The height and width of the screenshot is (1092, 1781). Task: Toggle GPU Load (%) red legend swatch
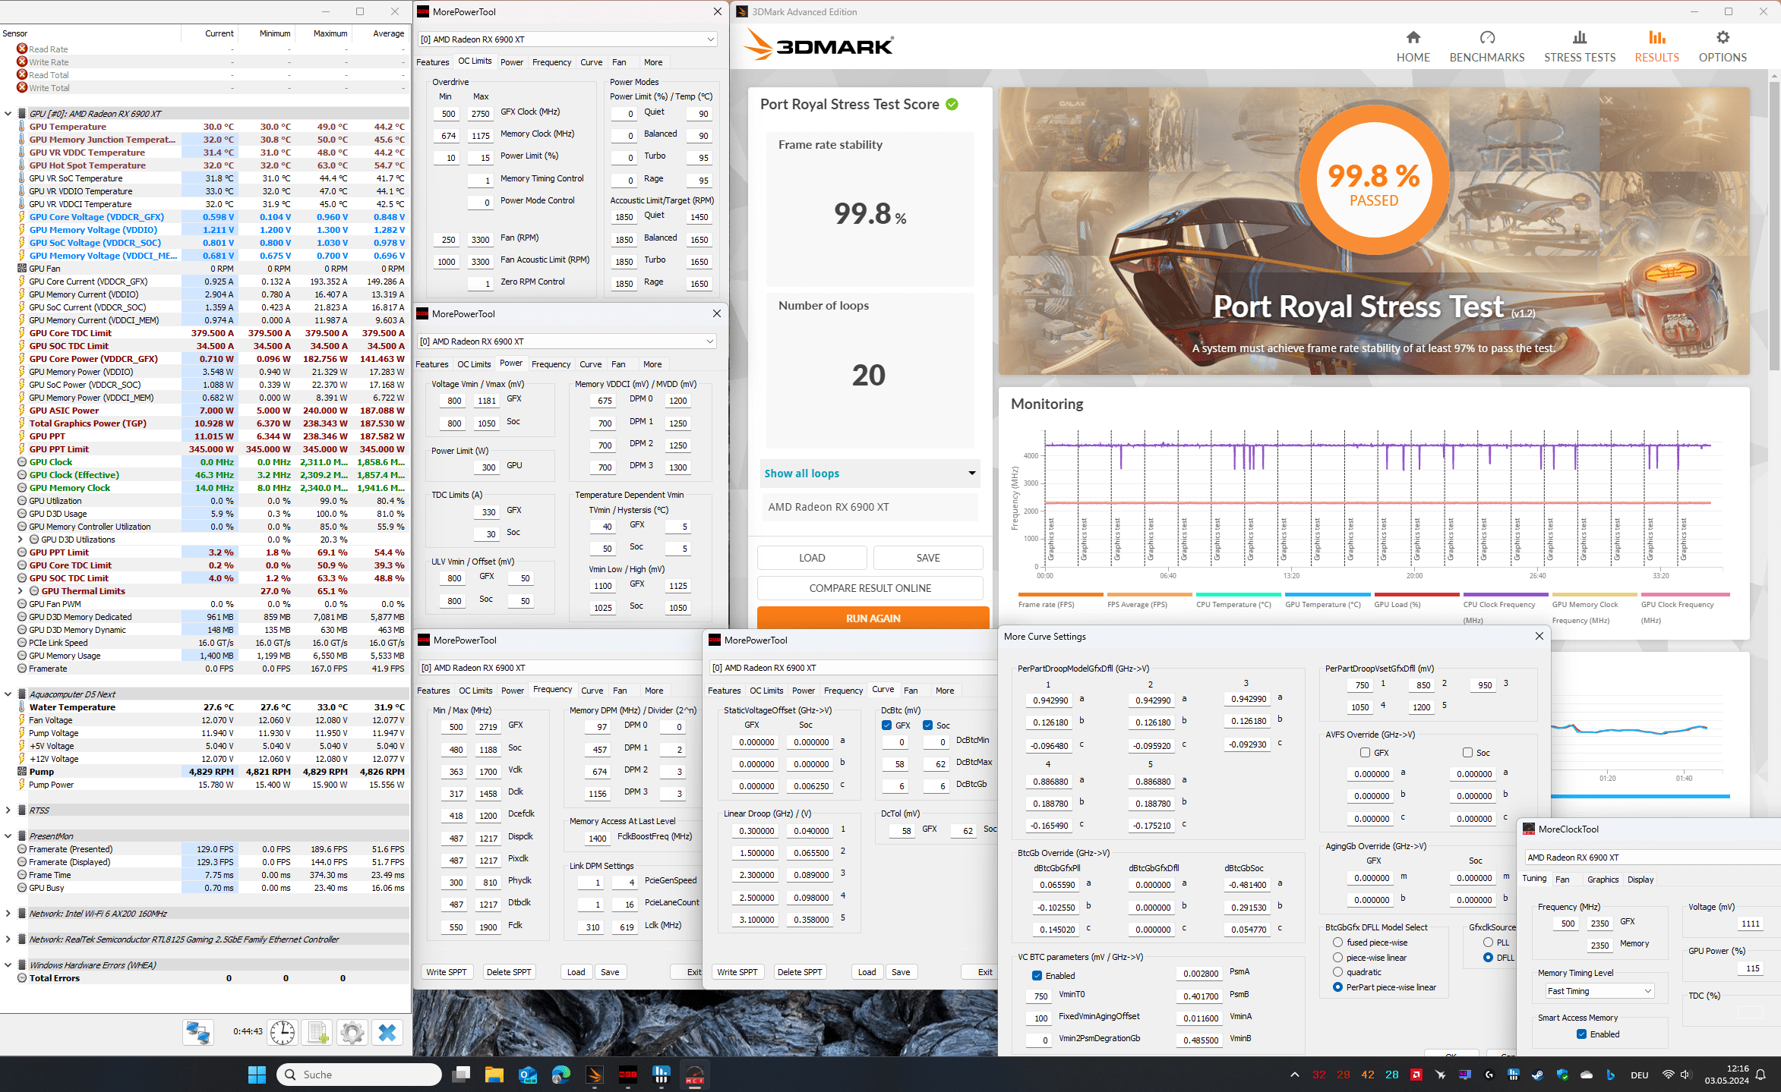point(1416,595)
